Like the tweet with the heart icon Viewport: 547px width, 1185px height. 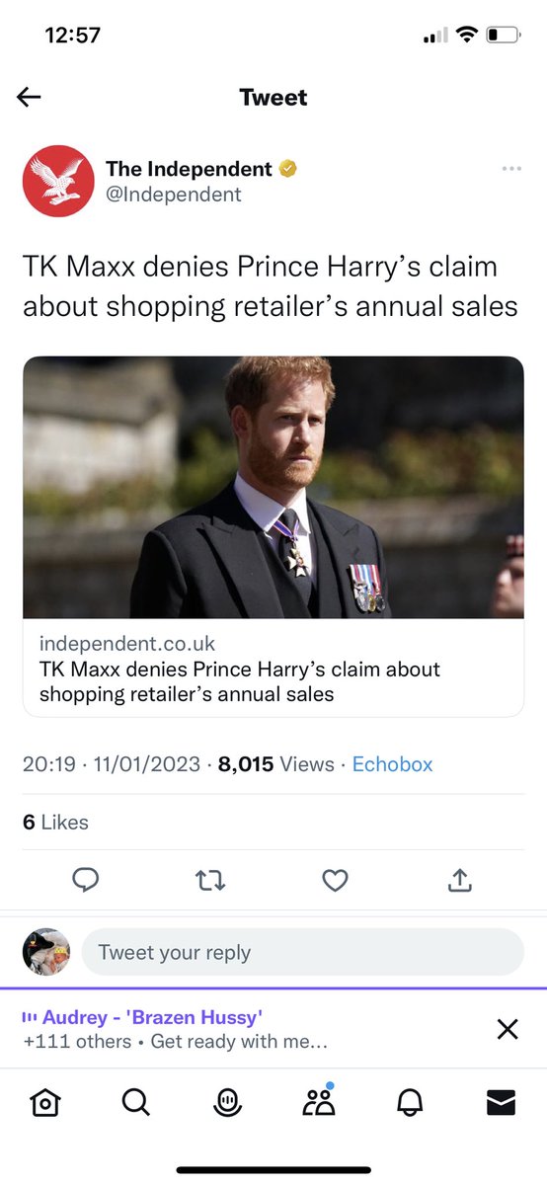click(x=336, y=879)
